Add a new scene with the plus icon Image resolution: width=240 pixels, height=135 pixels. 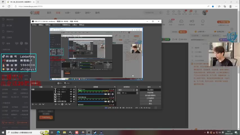pos(33,104)
